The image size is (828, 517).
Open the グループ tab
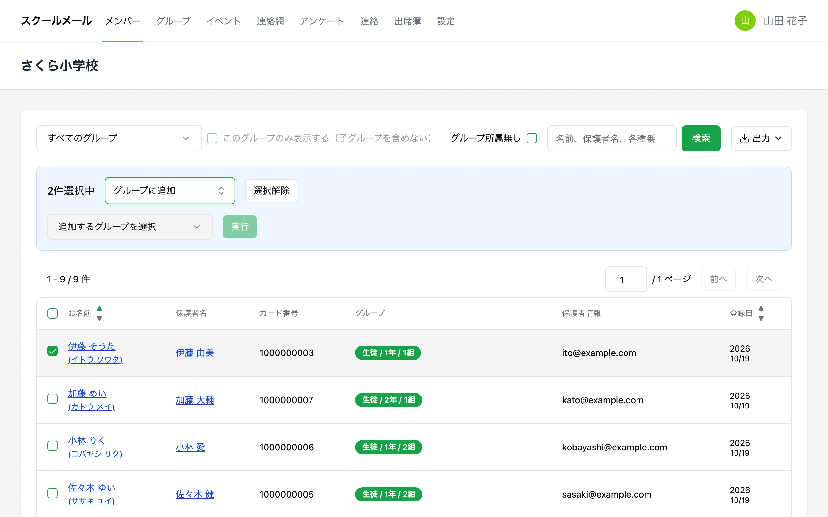[x=173, y=21]
